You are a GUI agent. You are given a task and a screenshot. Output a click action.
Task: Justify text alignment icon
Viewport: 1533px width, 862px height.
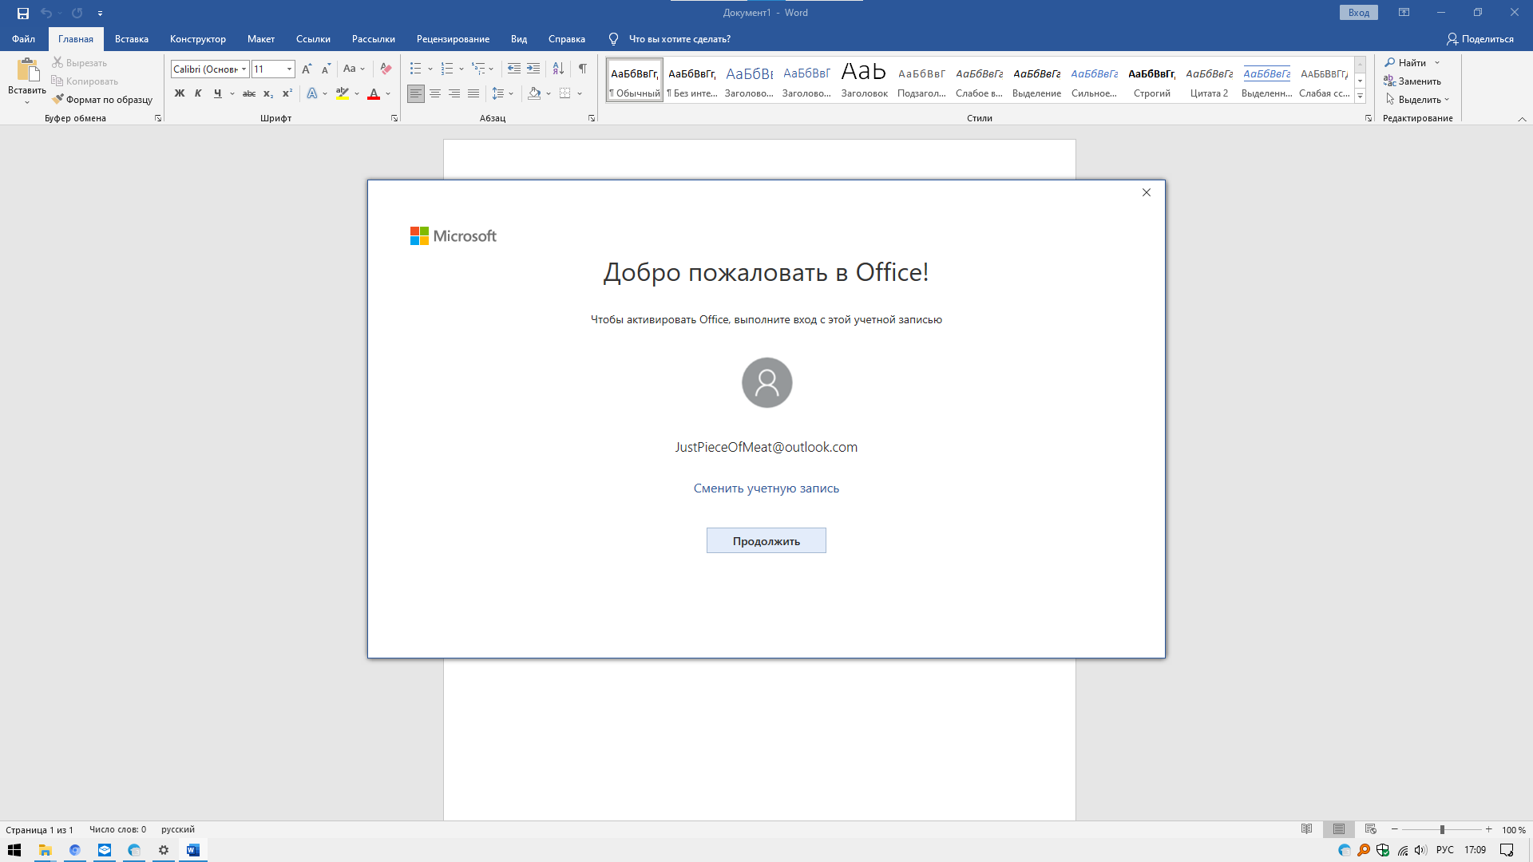[473, 93]
